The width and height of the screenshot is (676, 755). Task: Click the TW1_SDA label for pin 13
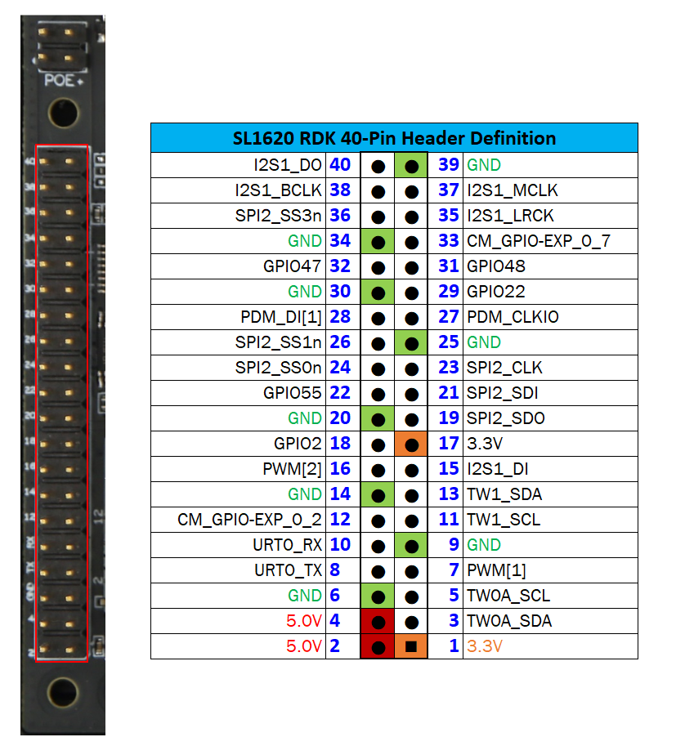pyautogui.click(x=504, y=494)
